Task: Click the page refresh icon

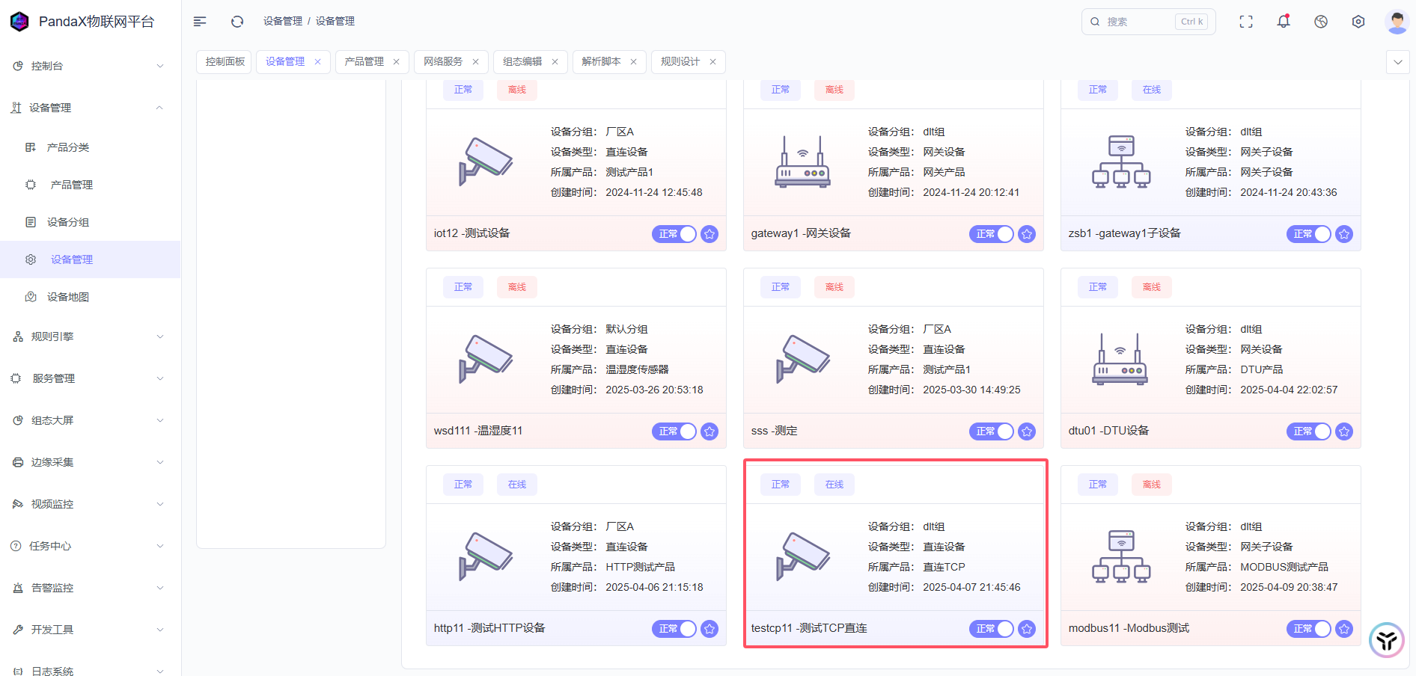Action: pos(237,22)
